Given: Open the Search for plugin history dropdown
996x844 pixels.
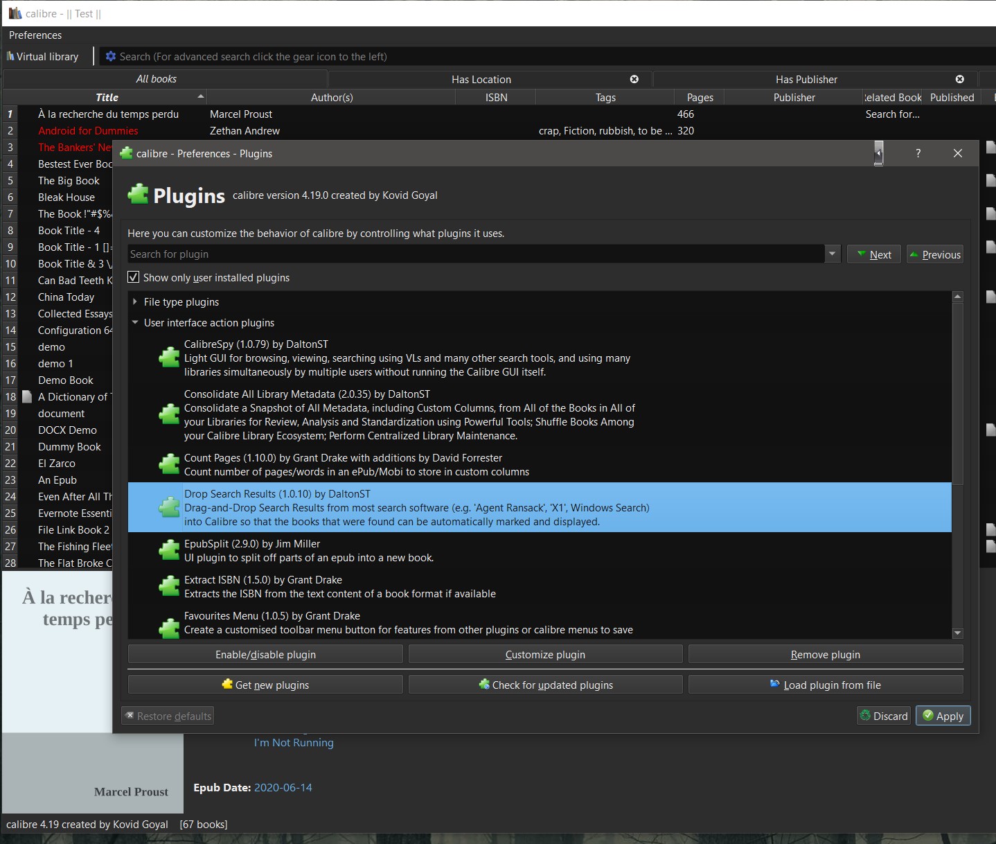Looking at the screenshot, I should click(x=833, y=254).
